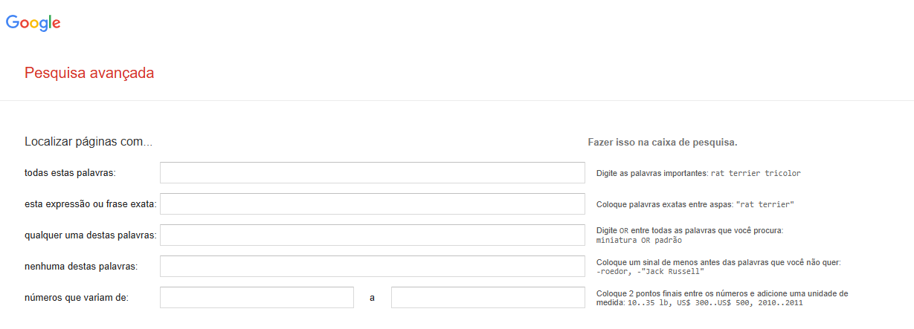Viewport: 914px width, 329px height.
Task: Click the 'Localizar páginas com...' heading
Action: 88,141
